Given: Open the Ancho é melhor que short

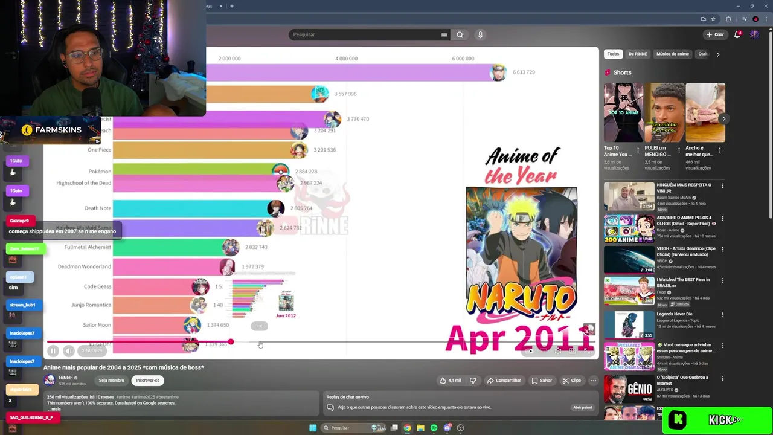Looking at the screenshot, I should coord(705,112).
